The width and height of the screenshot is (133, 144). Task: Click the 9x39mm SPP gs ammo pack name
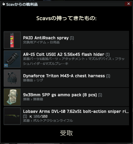point(60,95)
